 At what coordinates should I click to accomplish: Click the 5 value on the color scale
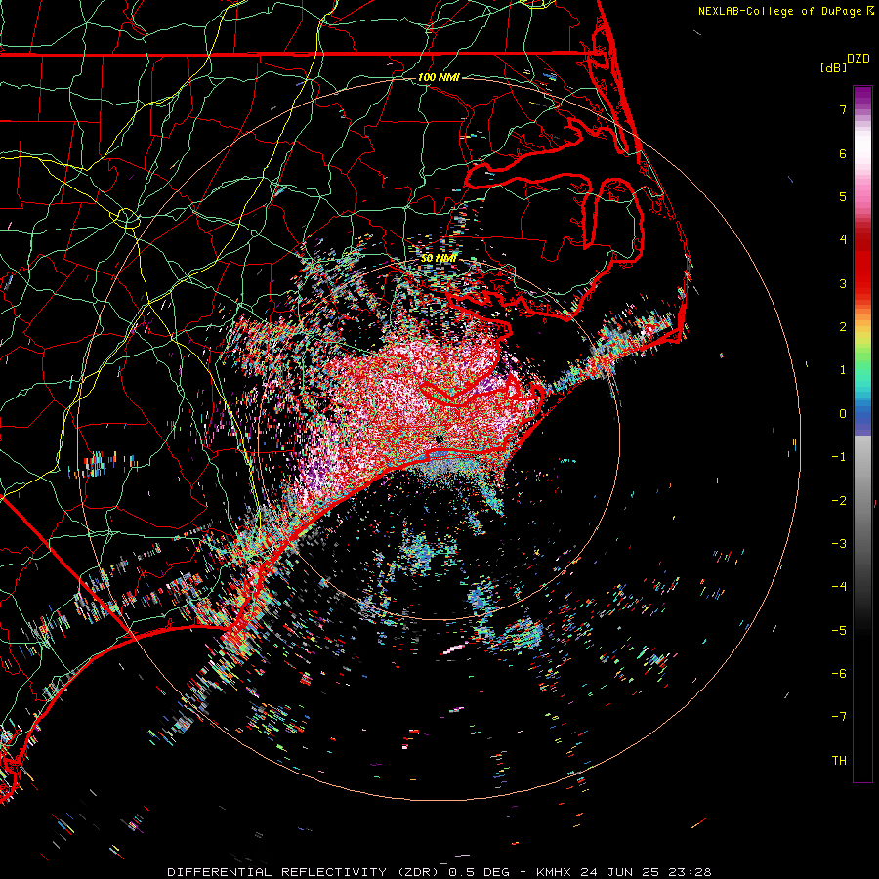[x=843, y=196]
